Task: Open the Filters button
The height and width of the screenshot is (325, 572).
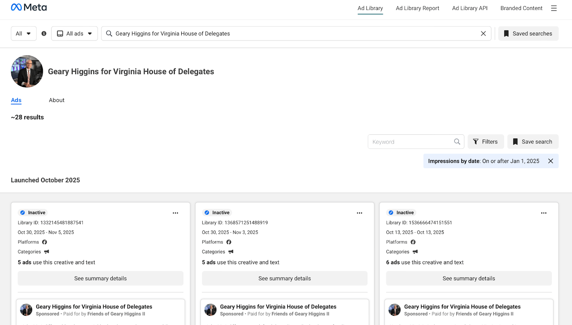Action: tap(485, 142)
